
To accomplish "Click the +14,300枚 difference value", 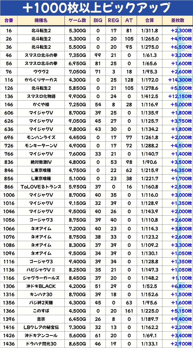I will 180,80.
